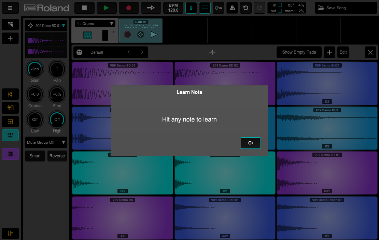The height and width of the screenshot is (240, 379).
Task: Go to previous kit preset arrow
Action: pyautogui.click(x=129, y=52)
